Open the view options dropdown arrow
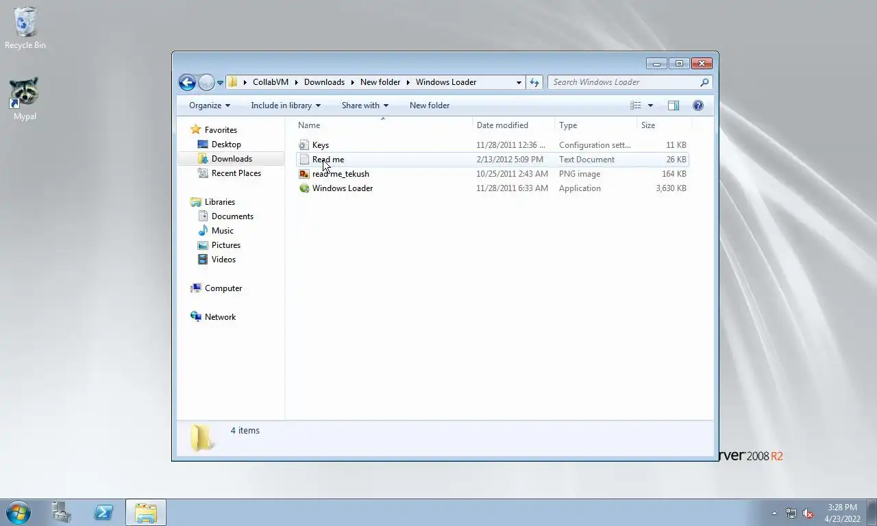Screen dimensions: 877x526 click(650, 105)
